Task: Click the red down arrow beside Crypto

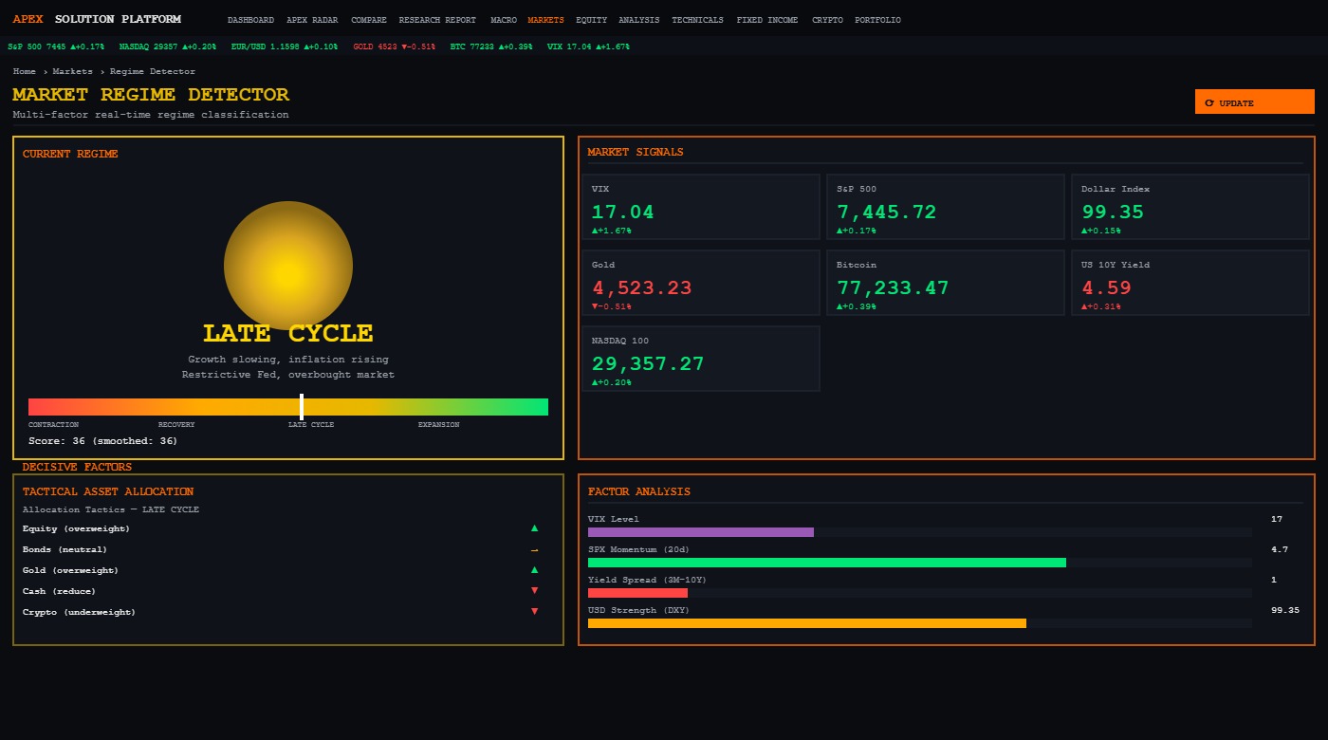Action: [534, 612]
